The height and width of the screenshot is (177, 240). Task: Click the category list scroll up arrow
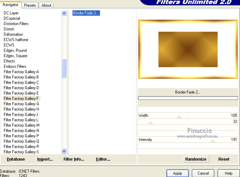point(64,13)
